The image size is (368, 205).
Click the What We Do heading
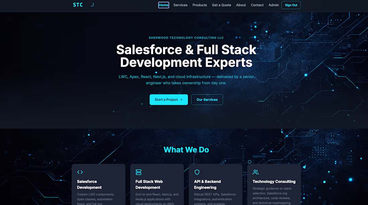[186, 150]
